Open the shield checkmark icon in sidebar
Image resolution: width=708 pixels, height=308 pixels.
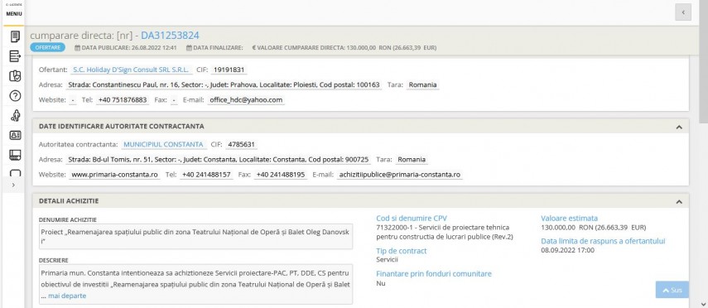coord(15,76)
